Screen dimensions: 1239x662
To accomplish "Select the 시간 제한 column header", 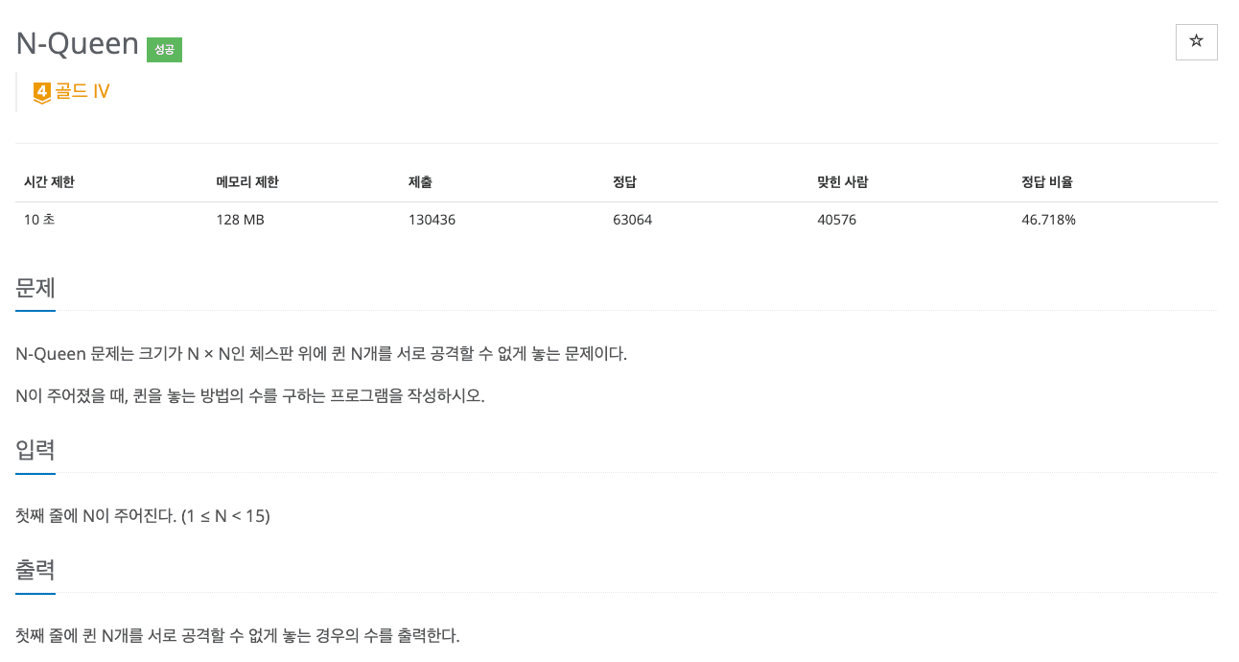I will (49, 182).
